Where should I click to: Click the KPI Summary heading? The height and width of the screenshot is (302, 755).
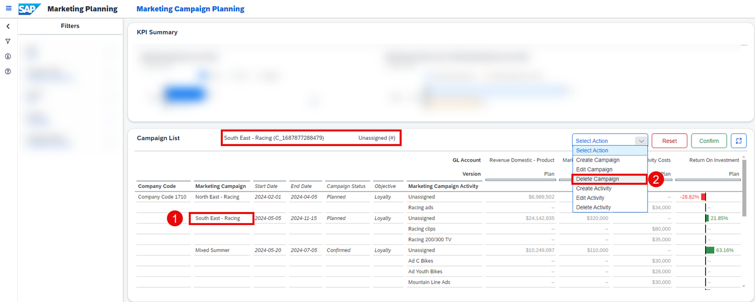coord(157,32)
